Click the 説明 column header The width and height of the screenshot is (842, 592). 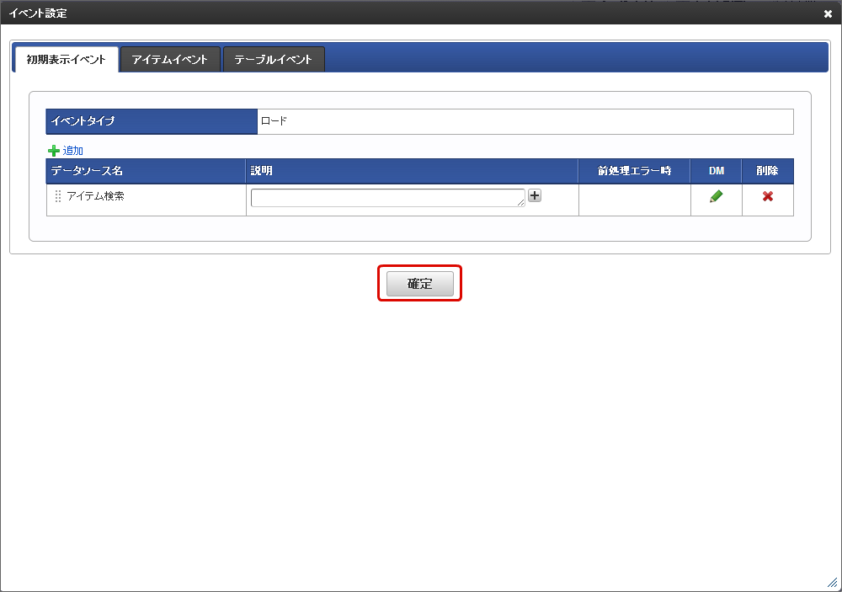412,171
